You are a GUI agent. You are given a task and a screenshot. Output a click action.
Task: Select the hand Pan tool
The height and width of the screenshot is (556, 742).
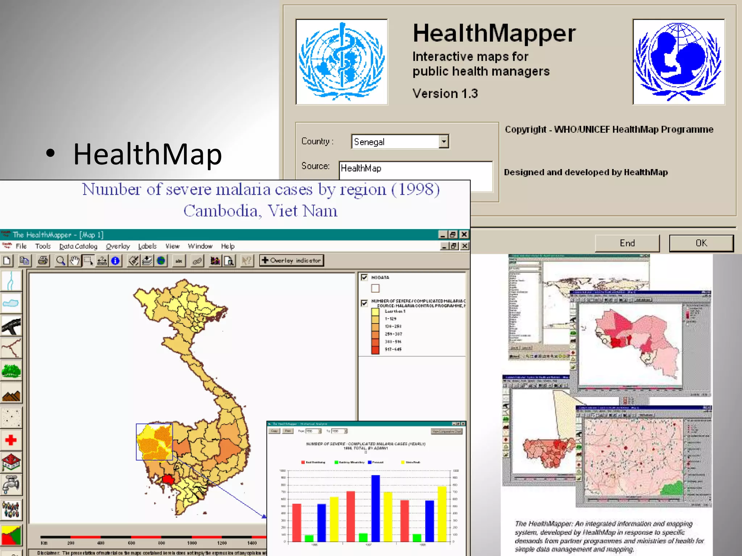(74, 261)
